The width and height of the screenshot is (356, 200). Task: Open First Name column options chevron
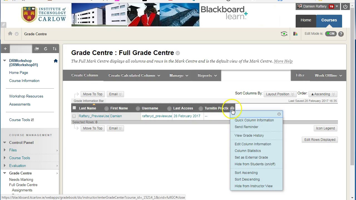click(x=138, y=108)
